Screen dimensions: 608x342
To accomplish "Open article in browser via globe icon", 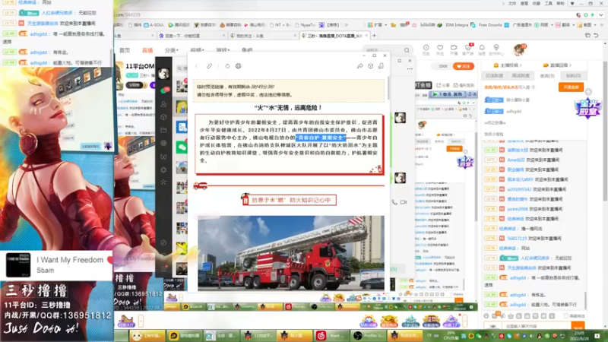I will [x=238, y=66].
